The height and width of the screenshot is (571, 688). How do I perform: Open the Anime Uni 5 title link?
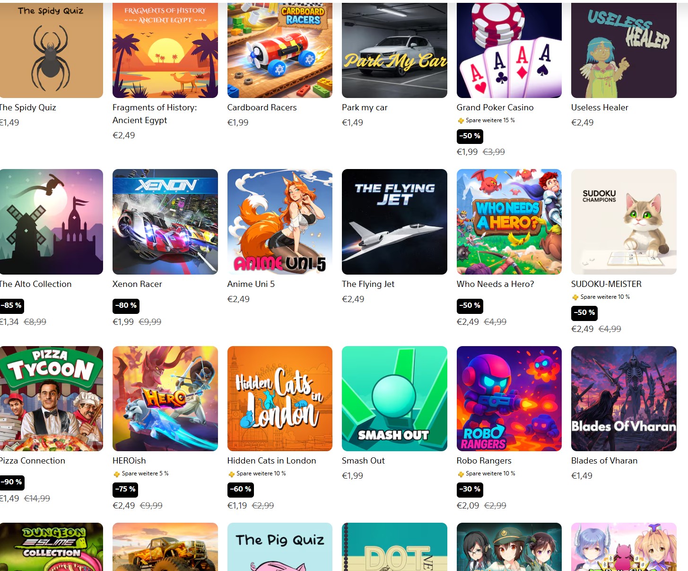[251, 284]
